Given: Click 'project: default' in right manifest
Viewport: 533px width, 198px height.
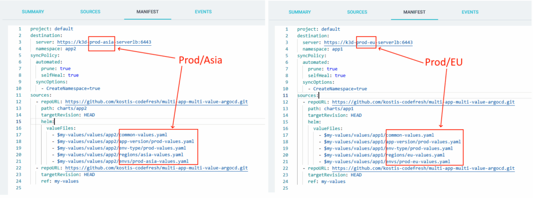Looking at the screenshot, I should [319, 29].
